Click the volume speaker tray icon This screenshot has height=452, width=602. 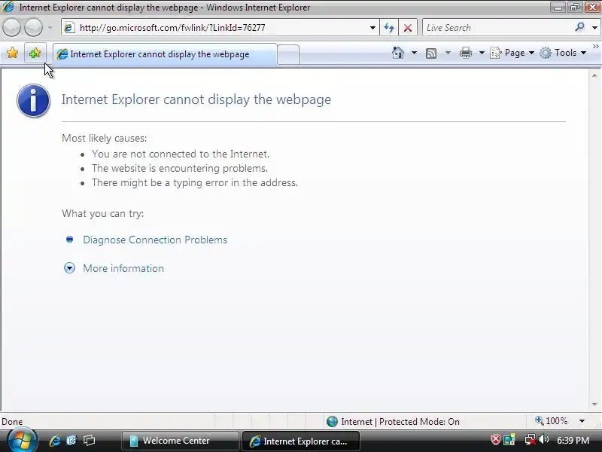point(543,439)
